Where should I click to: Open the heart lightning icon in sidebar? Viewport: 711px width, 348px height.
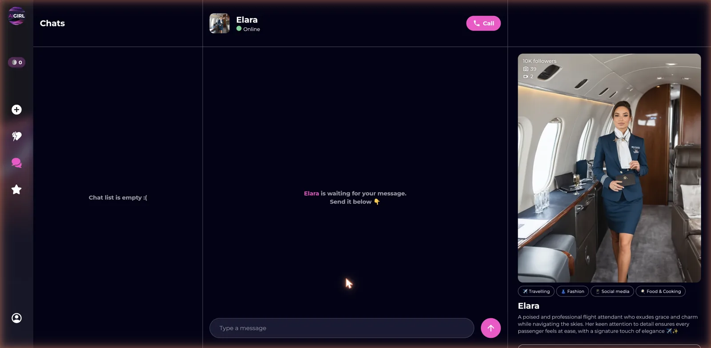(x=16, y=136)
